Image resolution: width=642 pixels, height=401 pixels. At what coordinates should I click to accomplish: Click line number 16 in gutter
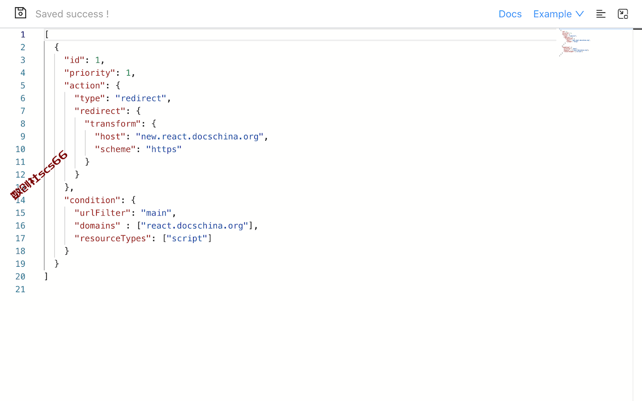click(x=20, y=226)
